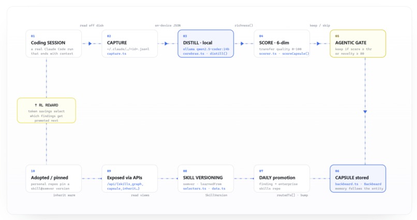Click the 'capture.ts' file reference

(116, 54)
